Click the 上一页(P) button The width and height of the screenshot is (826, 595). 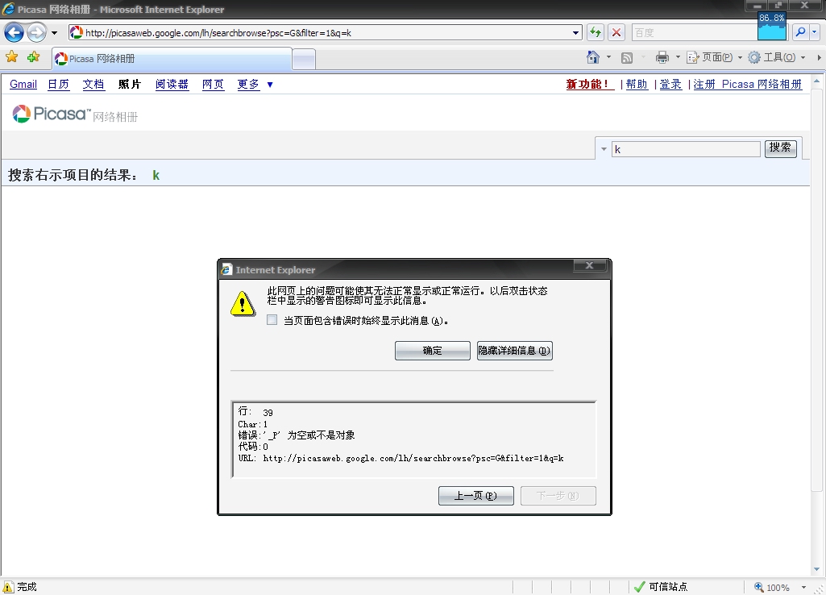(475, 495)
